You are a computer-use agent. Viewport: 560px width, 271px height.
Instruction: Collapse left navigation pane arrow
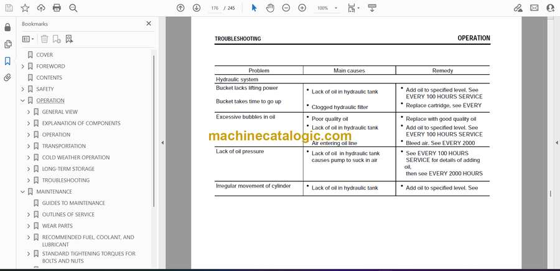[x=162, y=143]
